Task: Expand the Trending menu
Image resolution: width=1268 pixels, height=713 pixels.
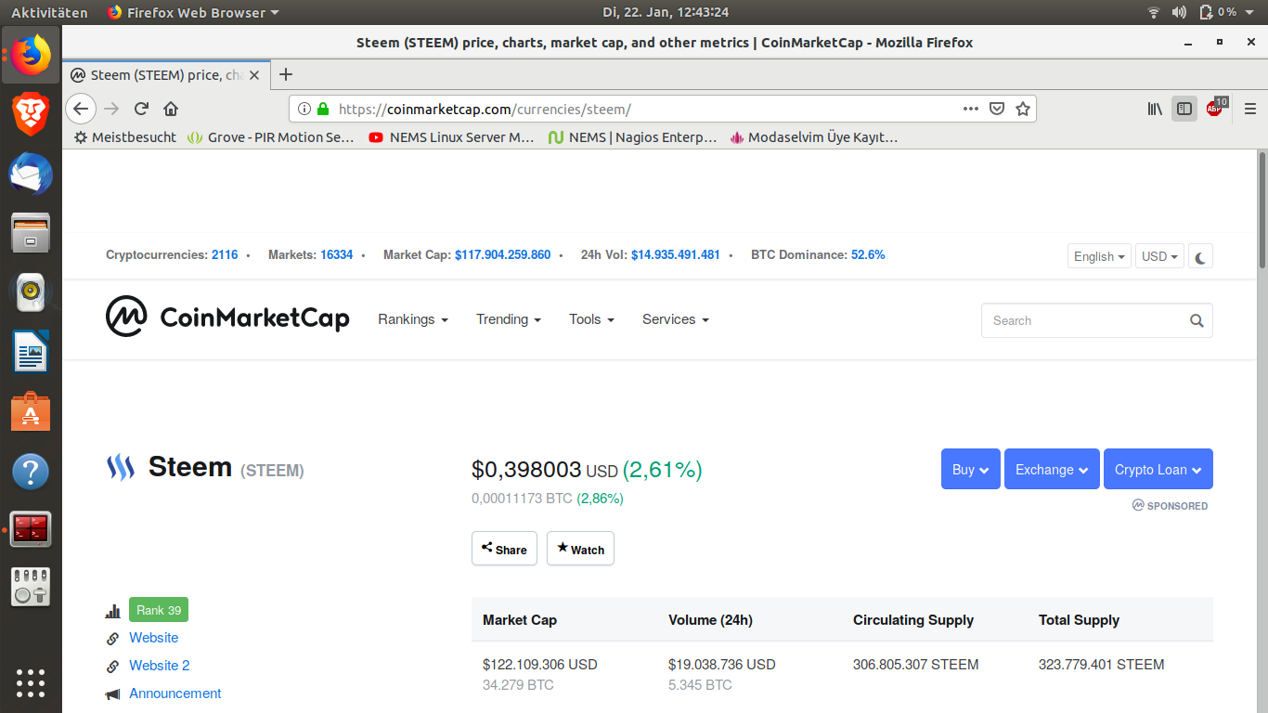Action: tap(509, 319)
